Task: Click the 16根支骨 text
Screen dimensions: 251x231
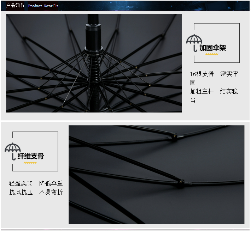Action: pos(202,74)
